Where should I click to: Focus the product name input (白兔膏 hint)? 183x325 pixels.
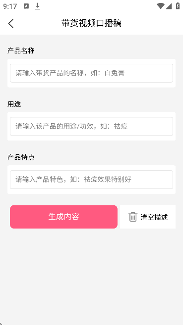[x=91, y=73]
